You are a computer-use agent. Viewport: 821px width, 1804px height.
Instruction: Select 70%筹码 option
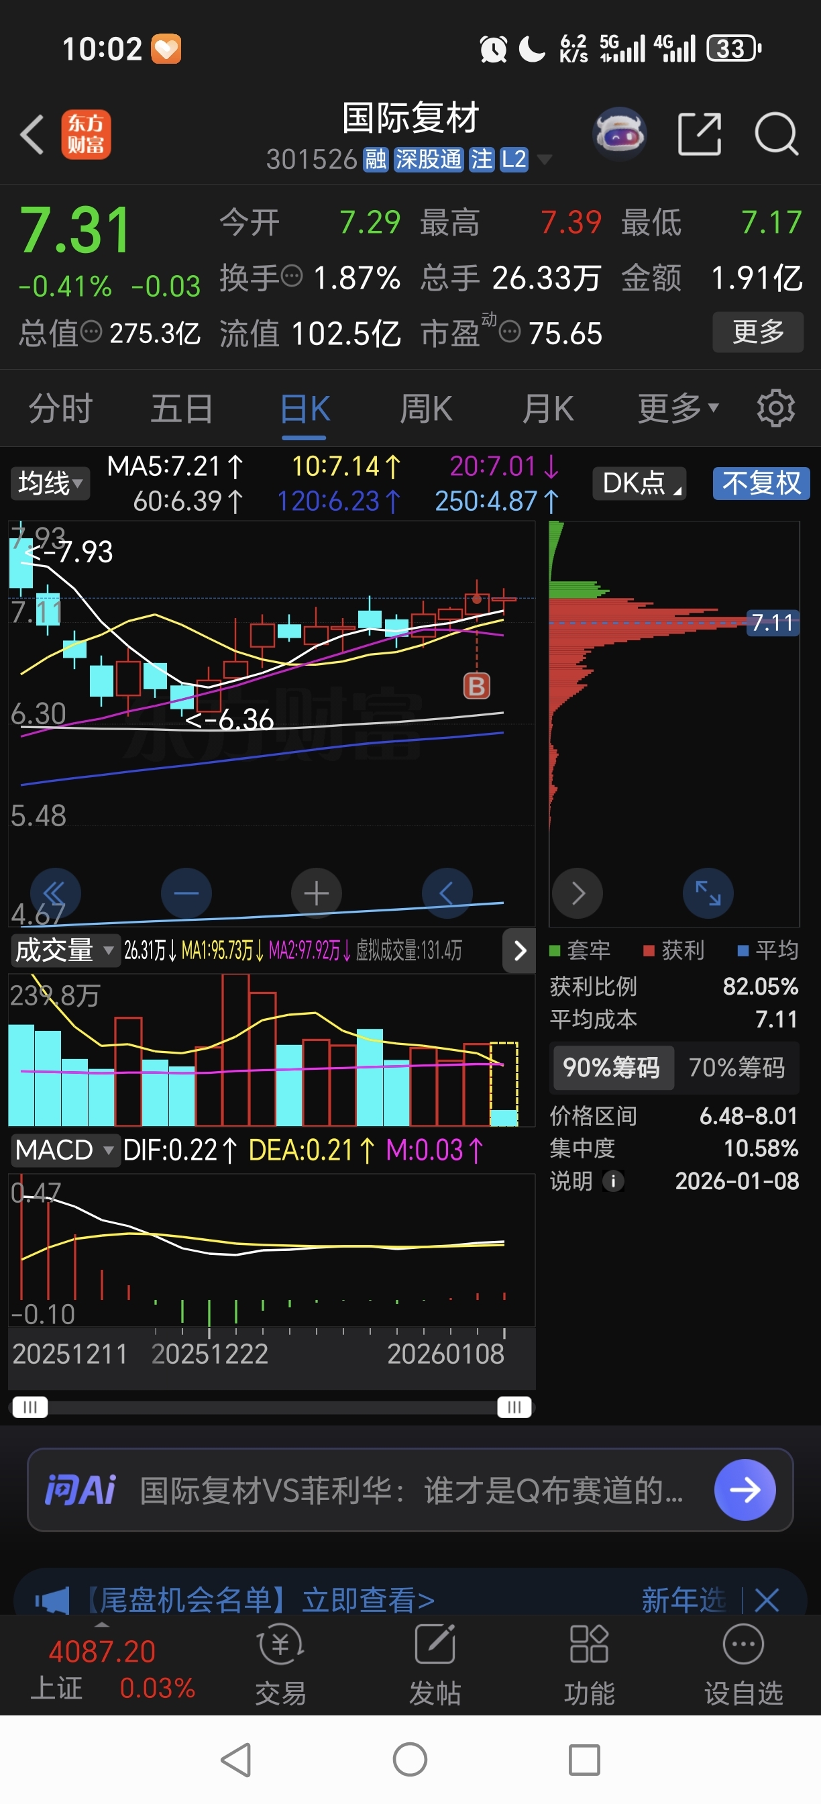736,1067
